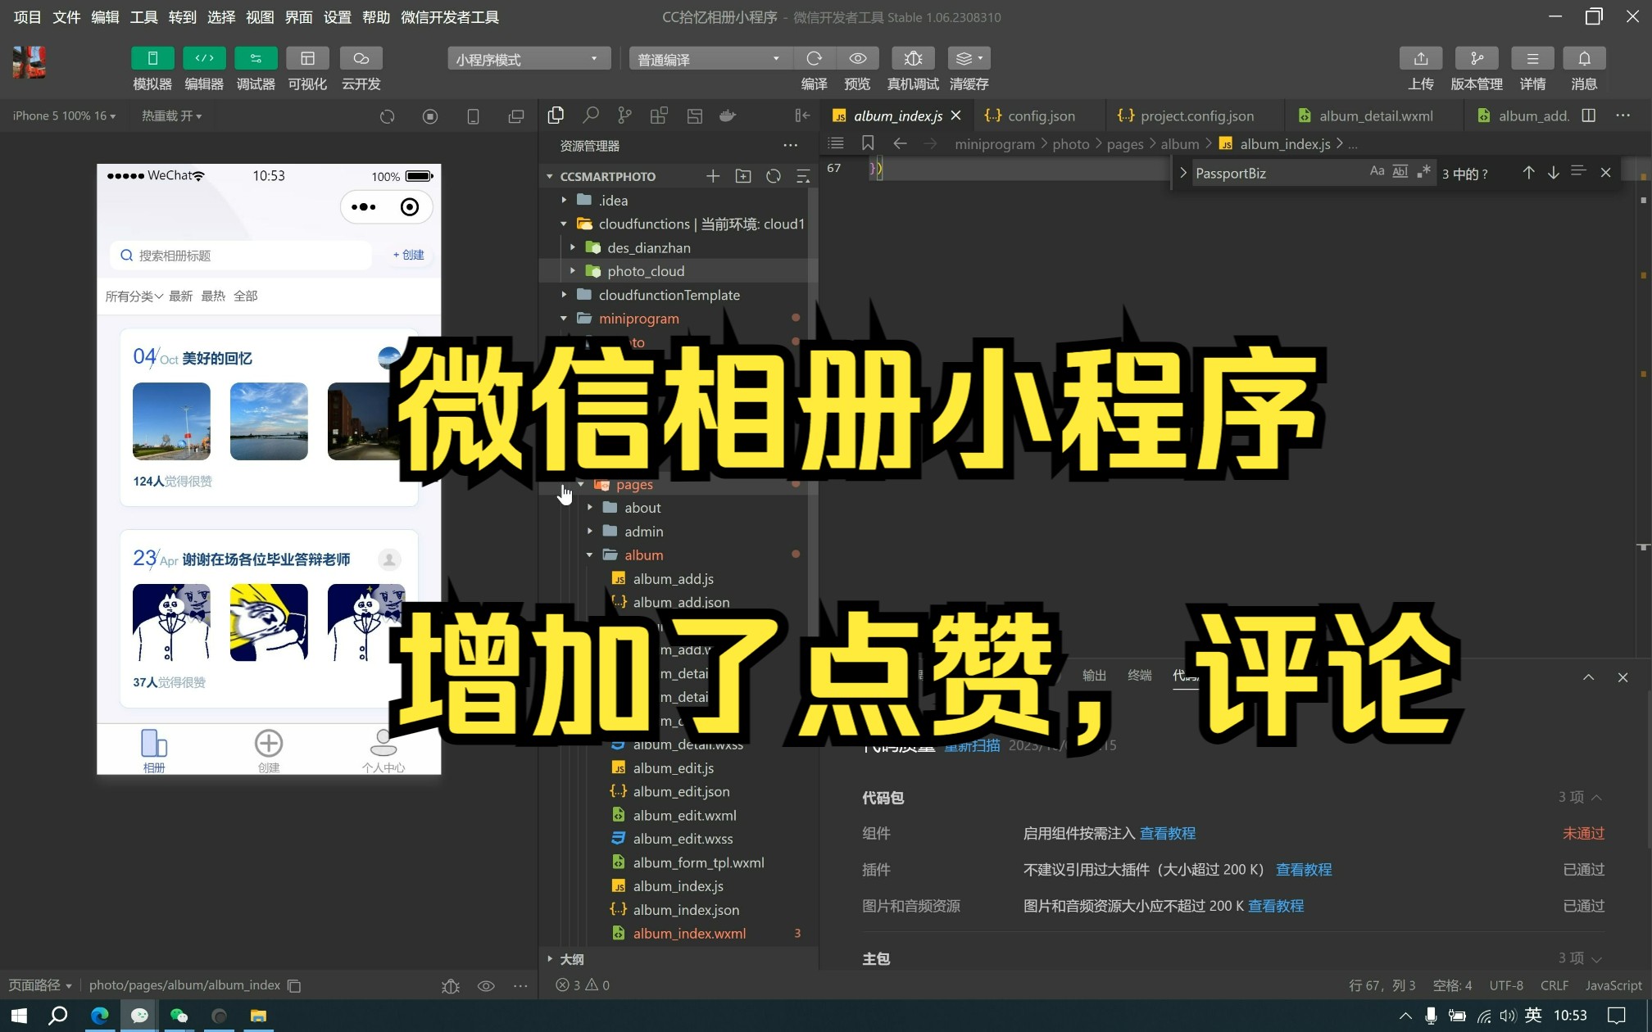Open the search panel in sidebar
The image size is (1652, 1032).
[590, 115]
